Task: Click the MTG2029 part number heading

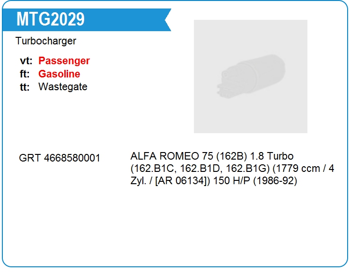Action: click(x=51, y=19)
